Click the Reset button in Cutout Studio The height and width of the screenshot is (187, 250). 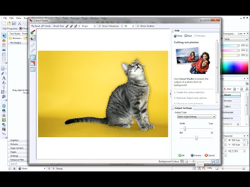click(36, 26)
